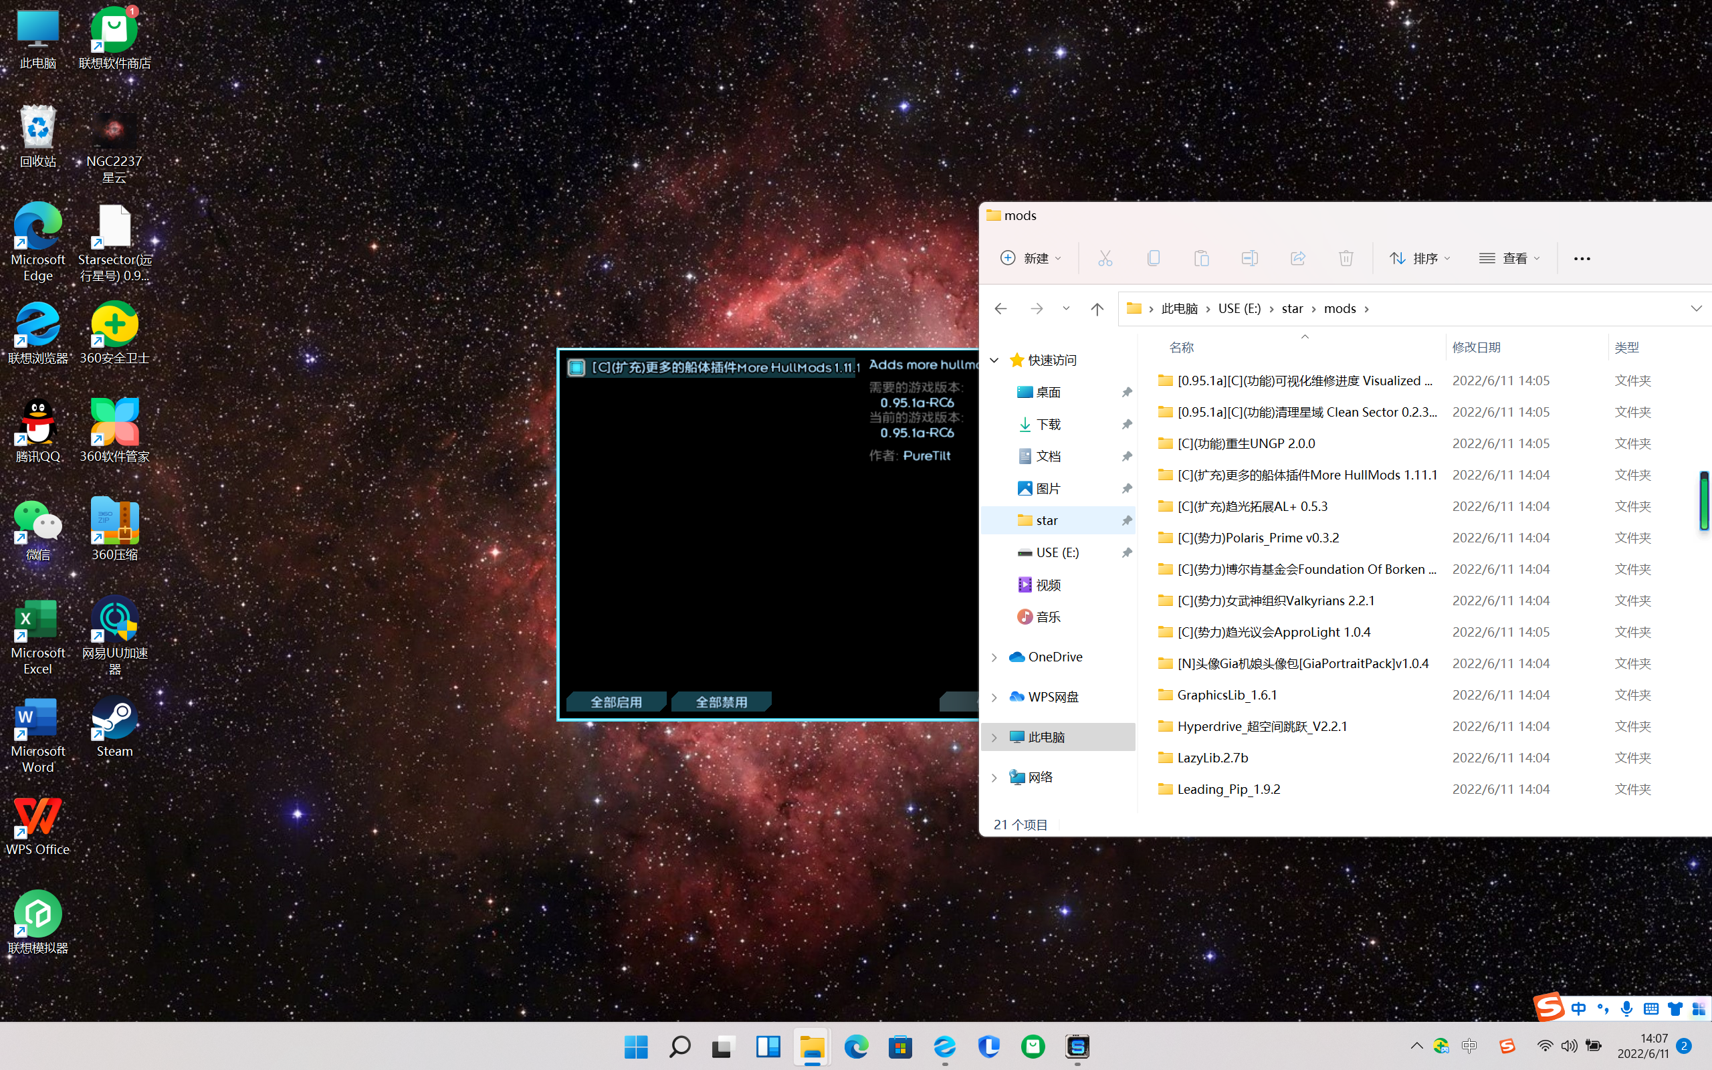Image resolution: width=1712 pixels, height=1070 pixels.
Task: Click the green vertical scrollbar indicator
Action: point(1703,500)
